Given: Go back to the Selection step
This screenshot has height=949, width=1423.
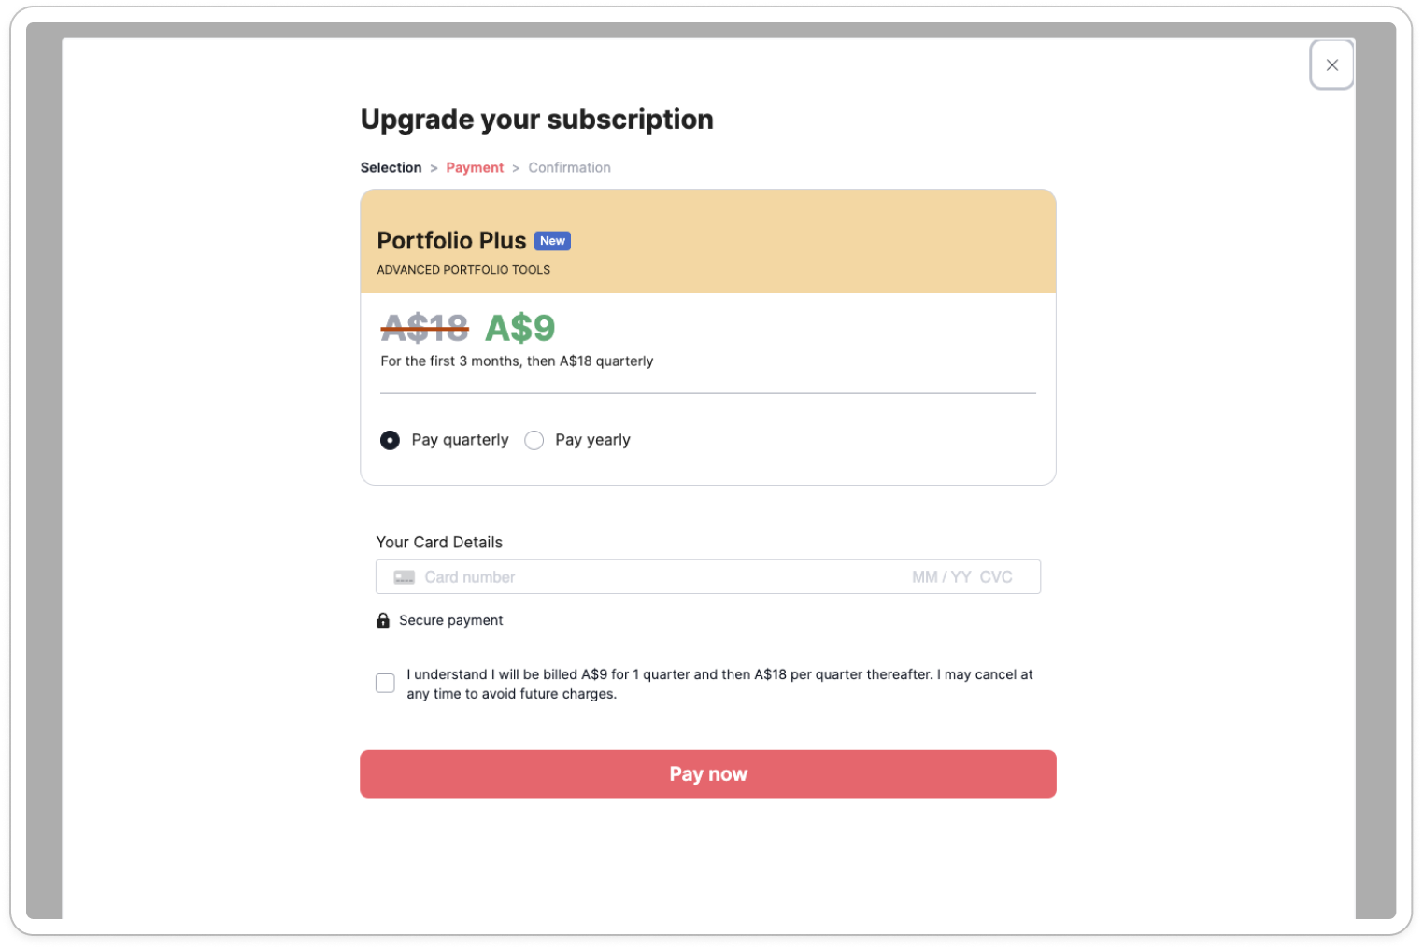Looking at the screenshot, I should [391, 167].
